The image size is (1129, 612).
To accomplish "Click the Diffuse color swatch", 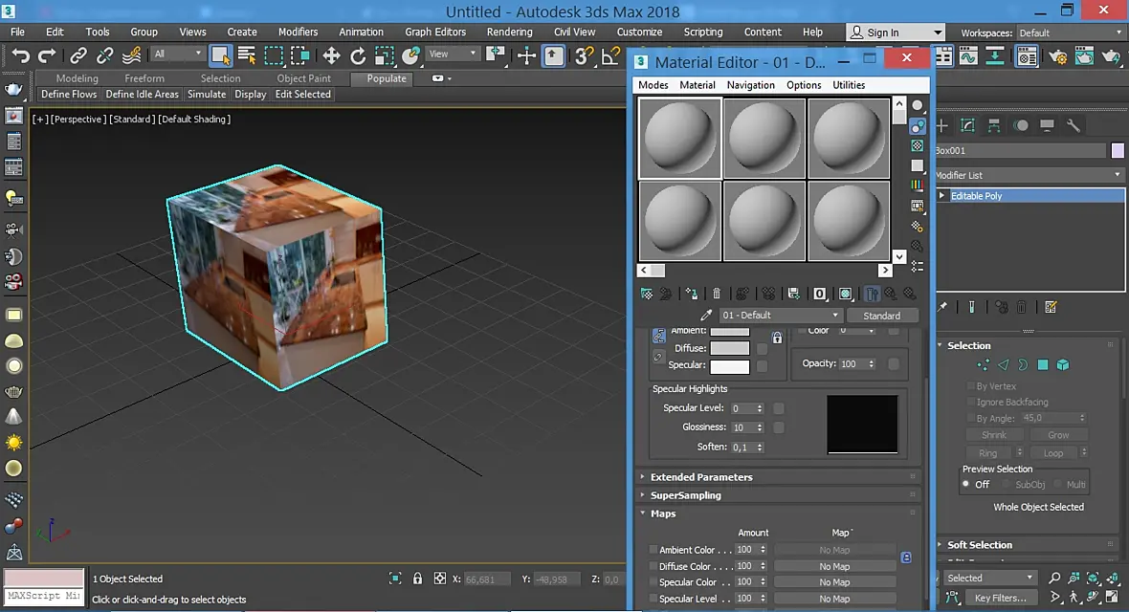I will (729, 348).
